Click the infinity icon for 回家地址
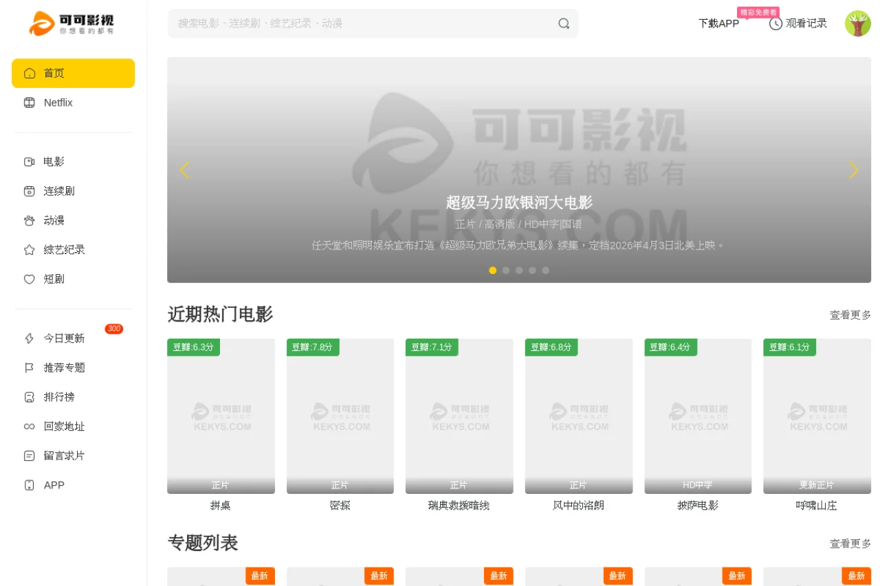 [30, 427]
